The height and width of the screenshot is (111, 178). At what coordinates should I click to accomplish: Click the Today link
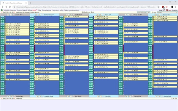tap(32, 12)
